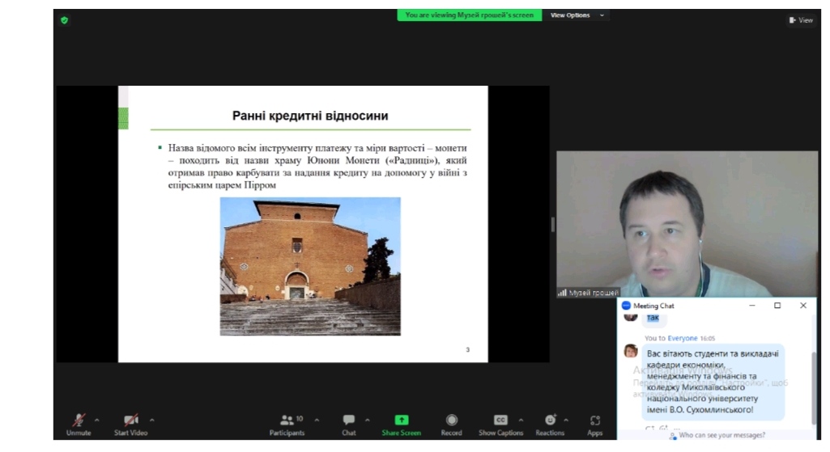Viewport: 830px width, 452px height.
Task: Click the View layout button
Action: pos(800,20)
